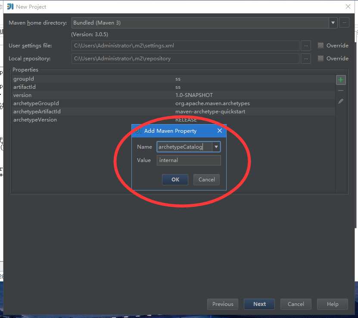Click the User settings file path field

click(x=185, y=46)
